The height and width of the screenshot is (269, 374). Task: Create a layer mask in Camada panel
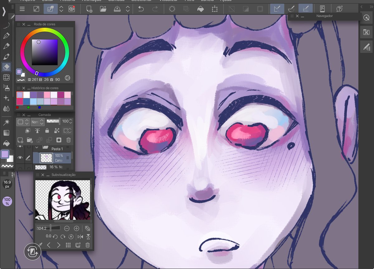[59, 140]
